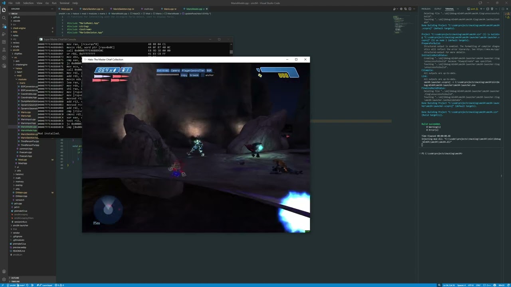Switch to the OUTPUT panel tab
511x287 pixels.
click(438, 9)
